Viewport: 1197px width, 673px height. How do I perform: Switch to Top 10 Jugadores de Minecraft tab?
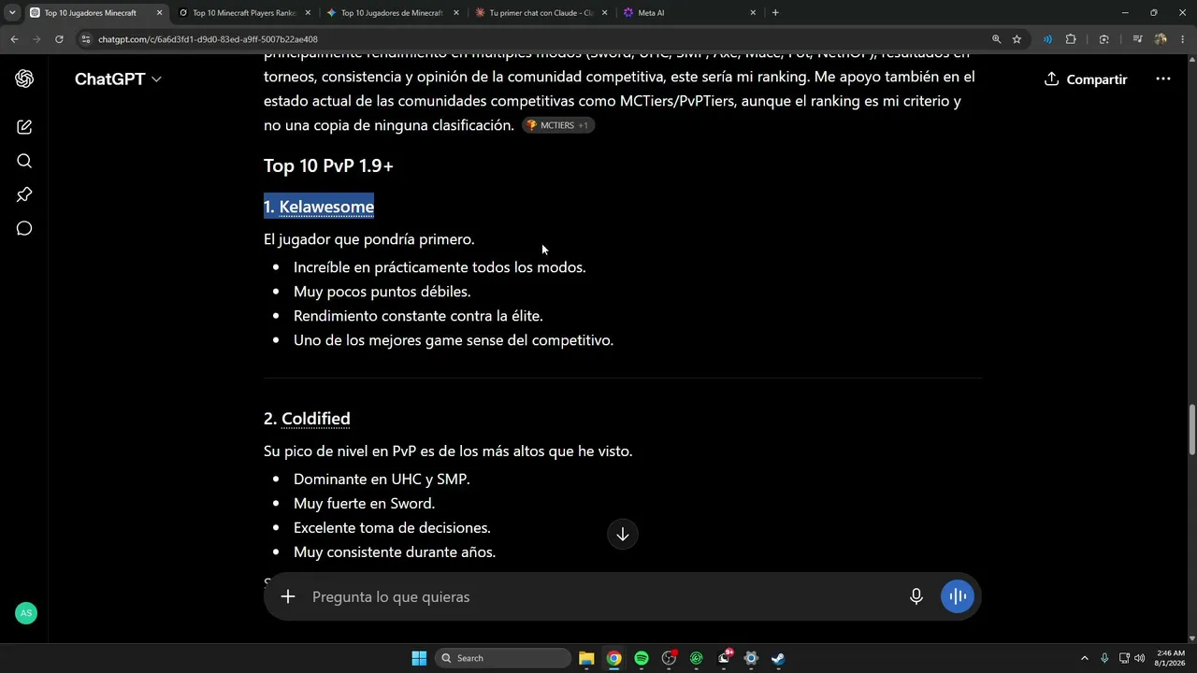click(x=393, y=13)
